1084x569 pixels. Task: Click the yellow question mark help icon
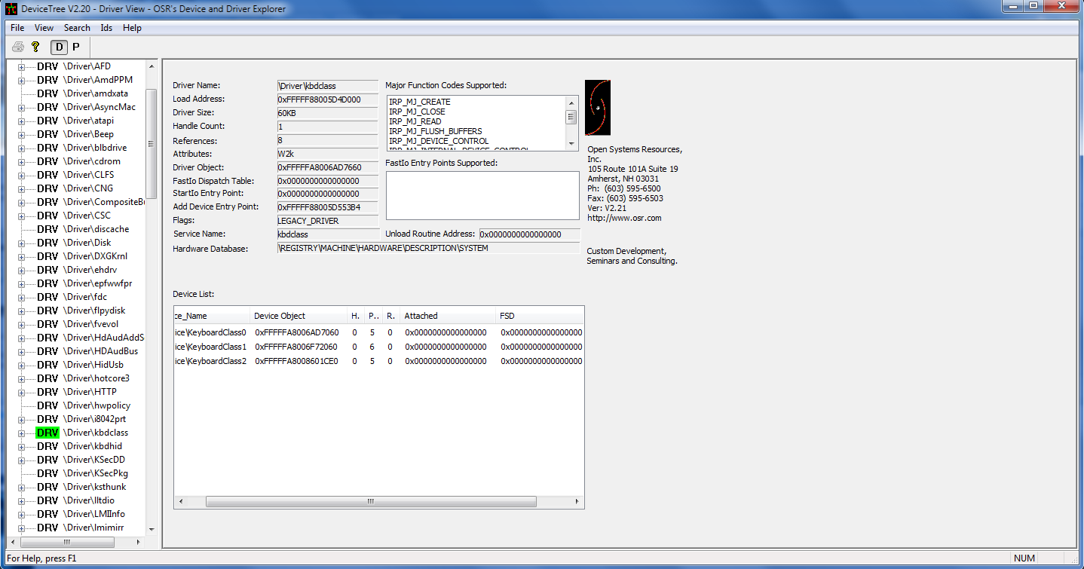click(x=35, y=47)
